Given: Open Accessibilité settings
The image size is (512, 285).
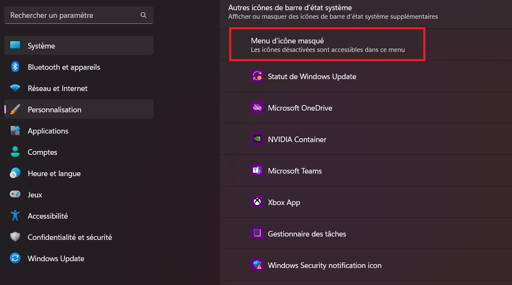Looking at the screenshot, I should 79,216.
